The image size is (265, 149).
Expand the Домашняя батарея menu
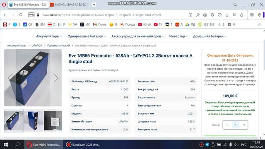click(210, 36)
